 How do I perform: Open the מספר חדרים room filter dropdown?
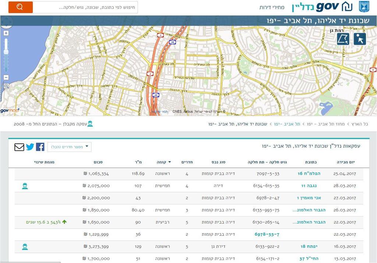pos(69,147)
